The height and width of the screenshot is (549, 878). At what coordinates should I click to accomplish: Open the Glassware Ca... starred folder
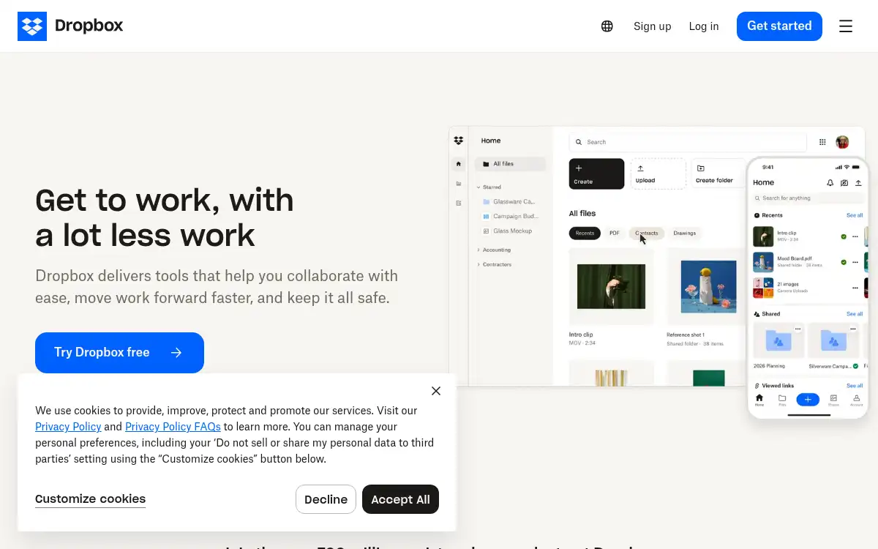click(x=509, y=202)
